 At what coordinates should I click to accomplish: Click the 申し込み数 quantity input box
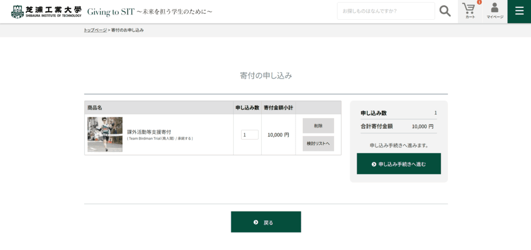(x=249, y=135)
